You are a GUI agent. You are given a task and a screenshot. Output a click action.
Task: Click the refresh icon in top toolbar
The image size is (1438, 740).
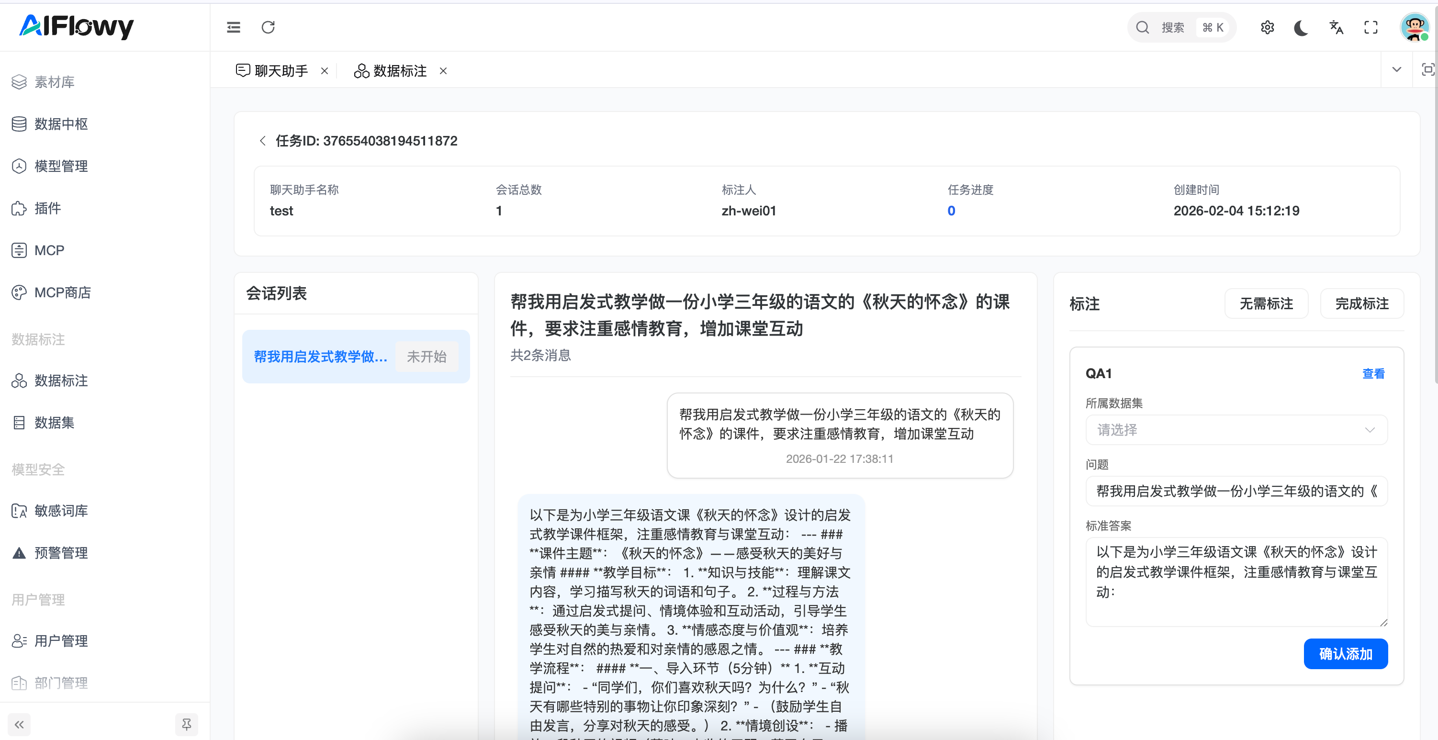click(x=268, y=27)
